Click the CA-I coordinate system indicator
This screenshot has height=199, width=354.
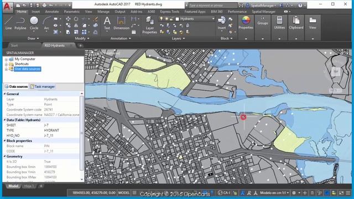tap(224, 193)
